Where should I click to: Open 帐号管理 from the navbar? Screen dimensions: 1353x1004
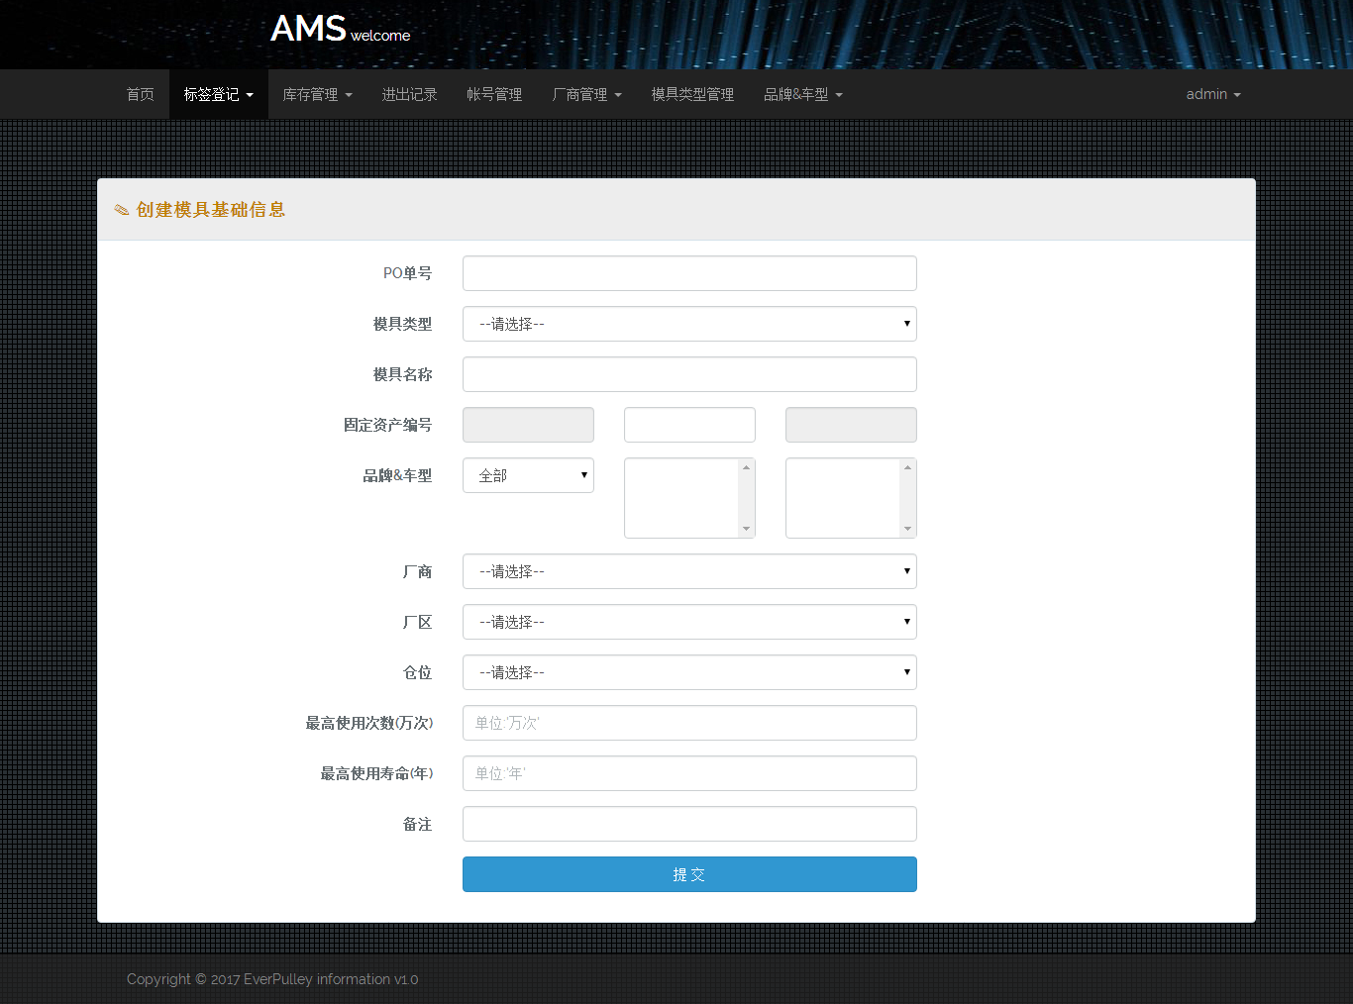tap(494, 94)
